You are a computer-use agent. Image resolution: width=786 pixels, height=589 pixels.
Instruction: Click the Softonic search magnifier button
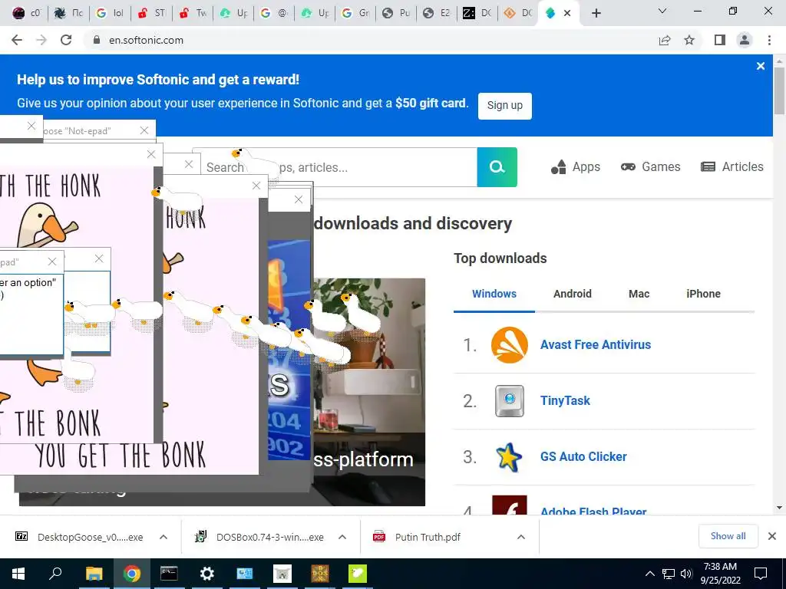[497, 166]
